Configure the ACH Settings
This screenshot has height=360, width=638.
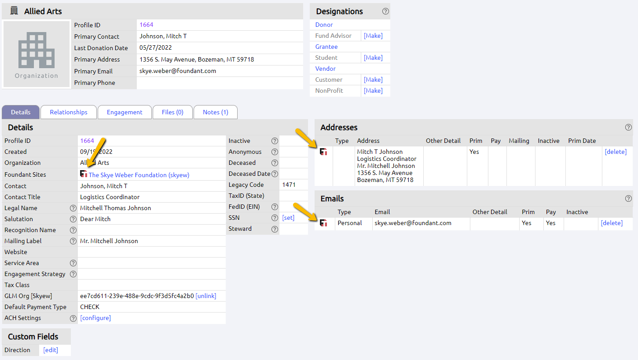(95, 318)
